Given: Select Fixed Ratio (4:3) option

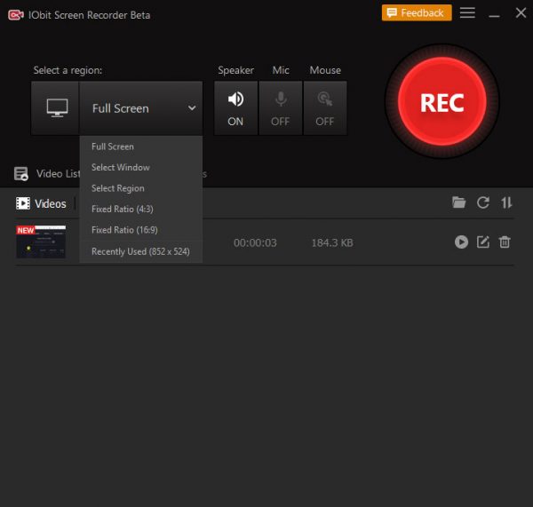Looking at the screenshot, I should tap(121, 210).
